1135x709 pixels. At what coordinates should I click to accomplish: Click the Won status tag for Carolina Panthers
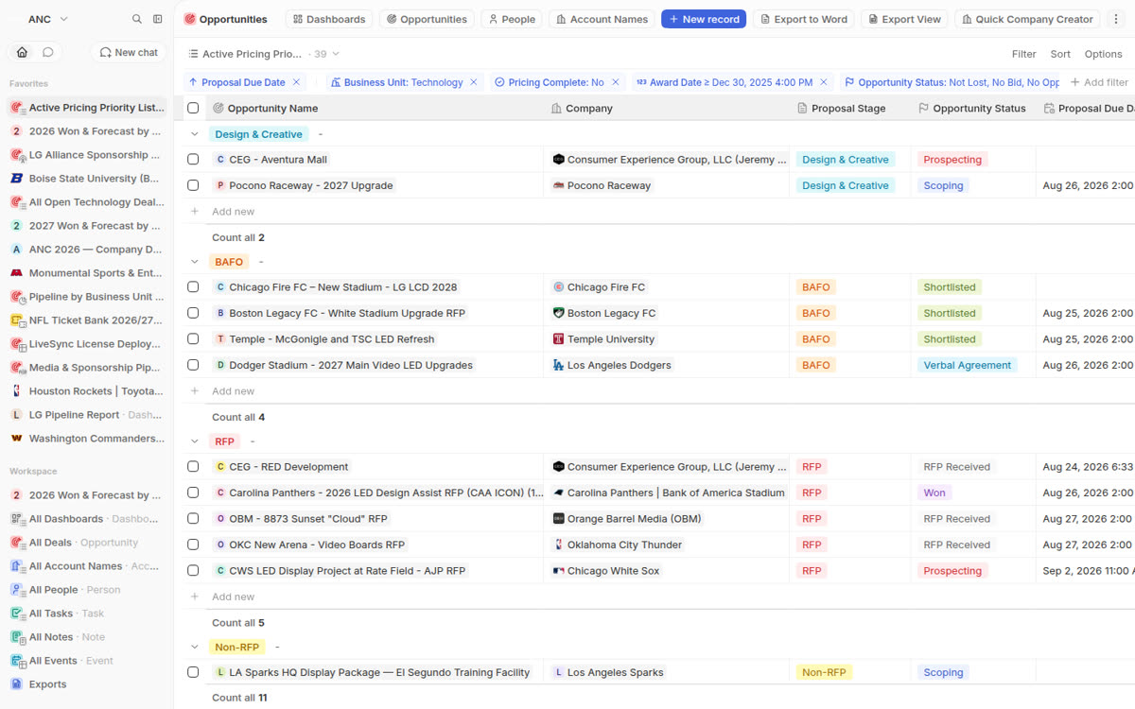pos(934,493)
